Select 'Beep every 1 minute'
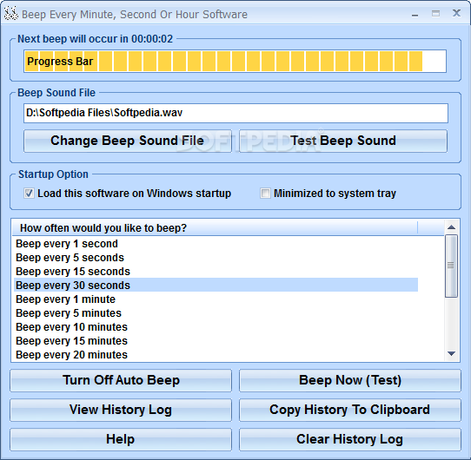Viewport: 471px width, 460px height. point(216,299)
